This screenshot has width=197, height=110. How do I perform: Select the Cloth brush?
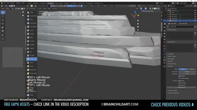[x=31, y=95]
